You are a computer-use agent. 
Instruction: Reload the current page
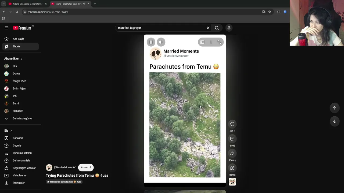pyautogui.click(x=17, y=12)
